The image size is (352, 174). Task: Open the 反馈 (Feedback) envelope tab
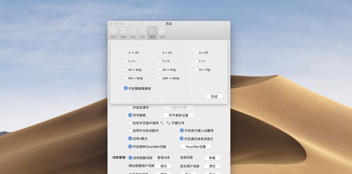tap(162, 33)
